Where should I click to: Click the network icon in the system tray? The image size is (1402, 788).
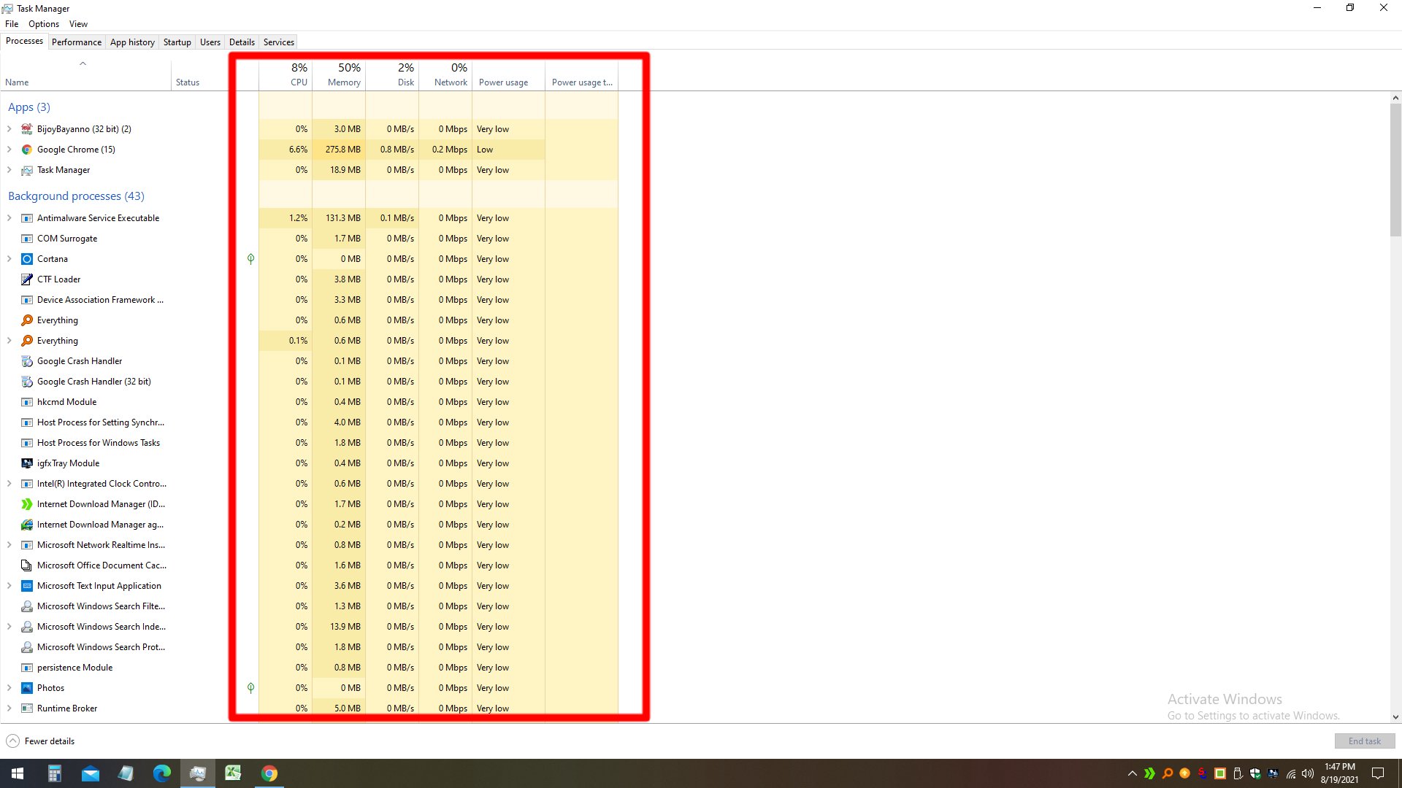1290,773
